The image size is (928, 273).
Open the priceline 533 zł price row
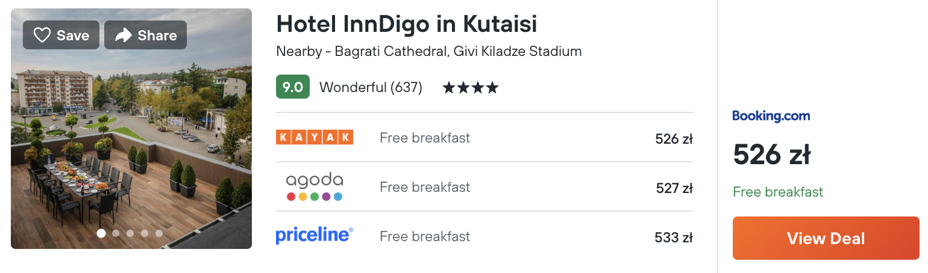click(x=484, y=236)
